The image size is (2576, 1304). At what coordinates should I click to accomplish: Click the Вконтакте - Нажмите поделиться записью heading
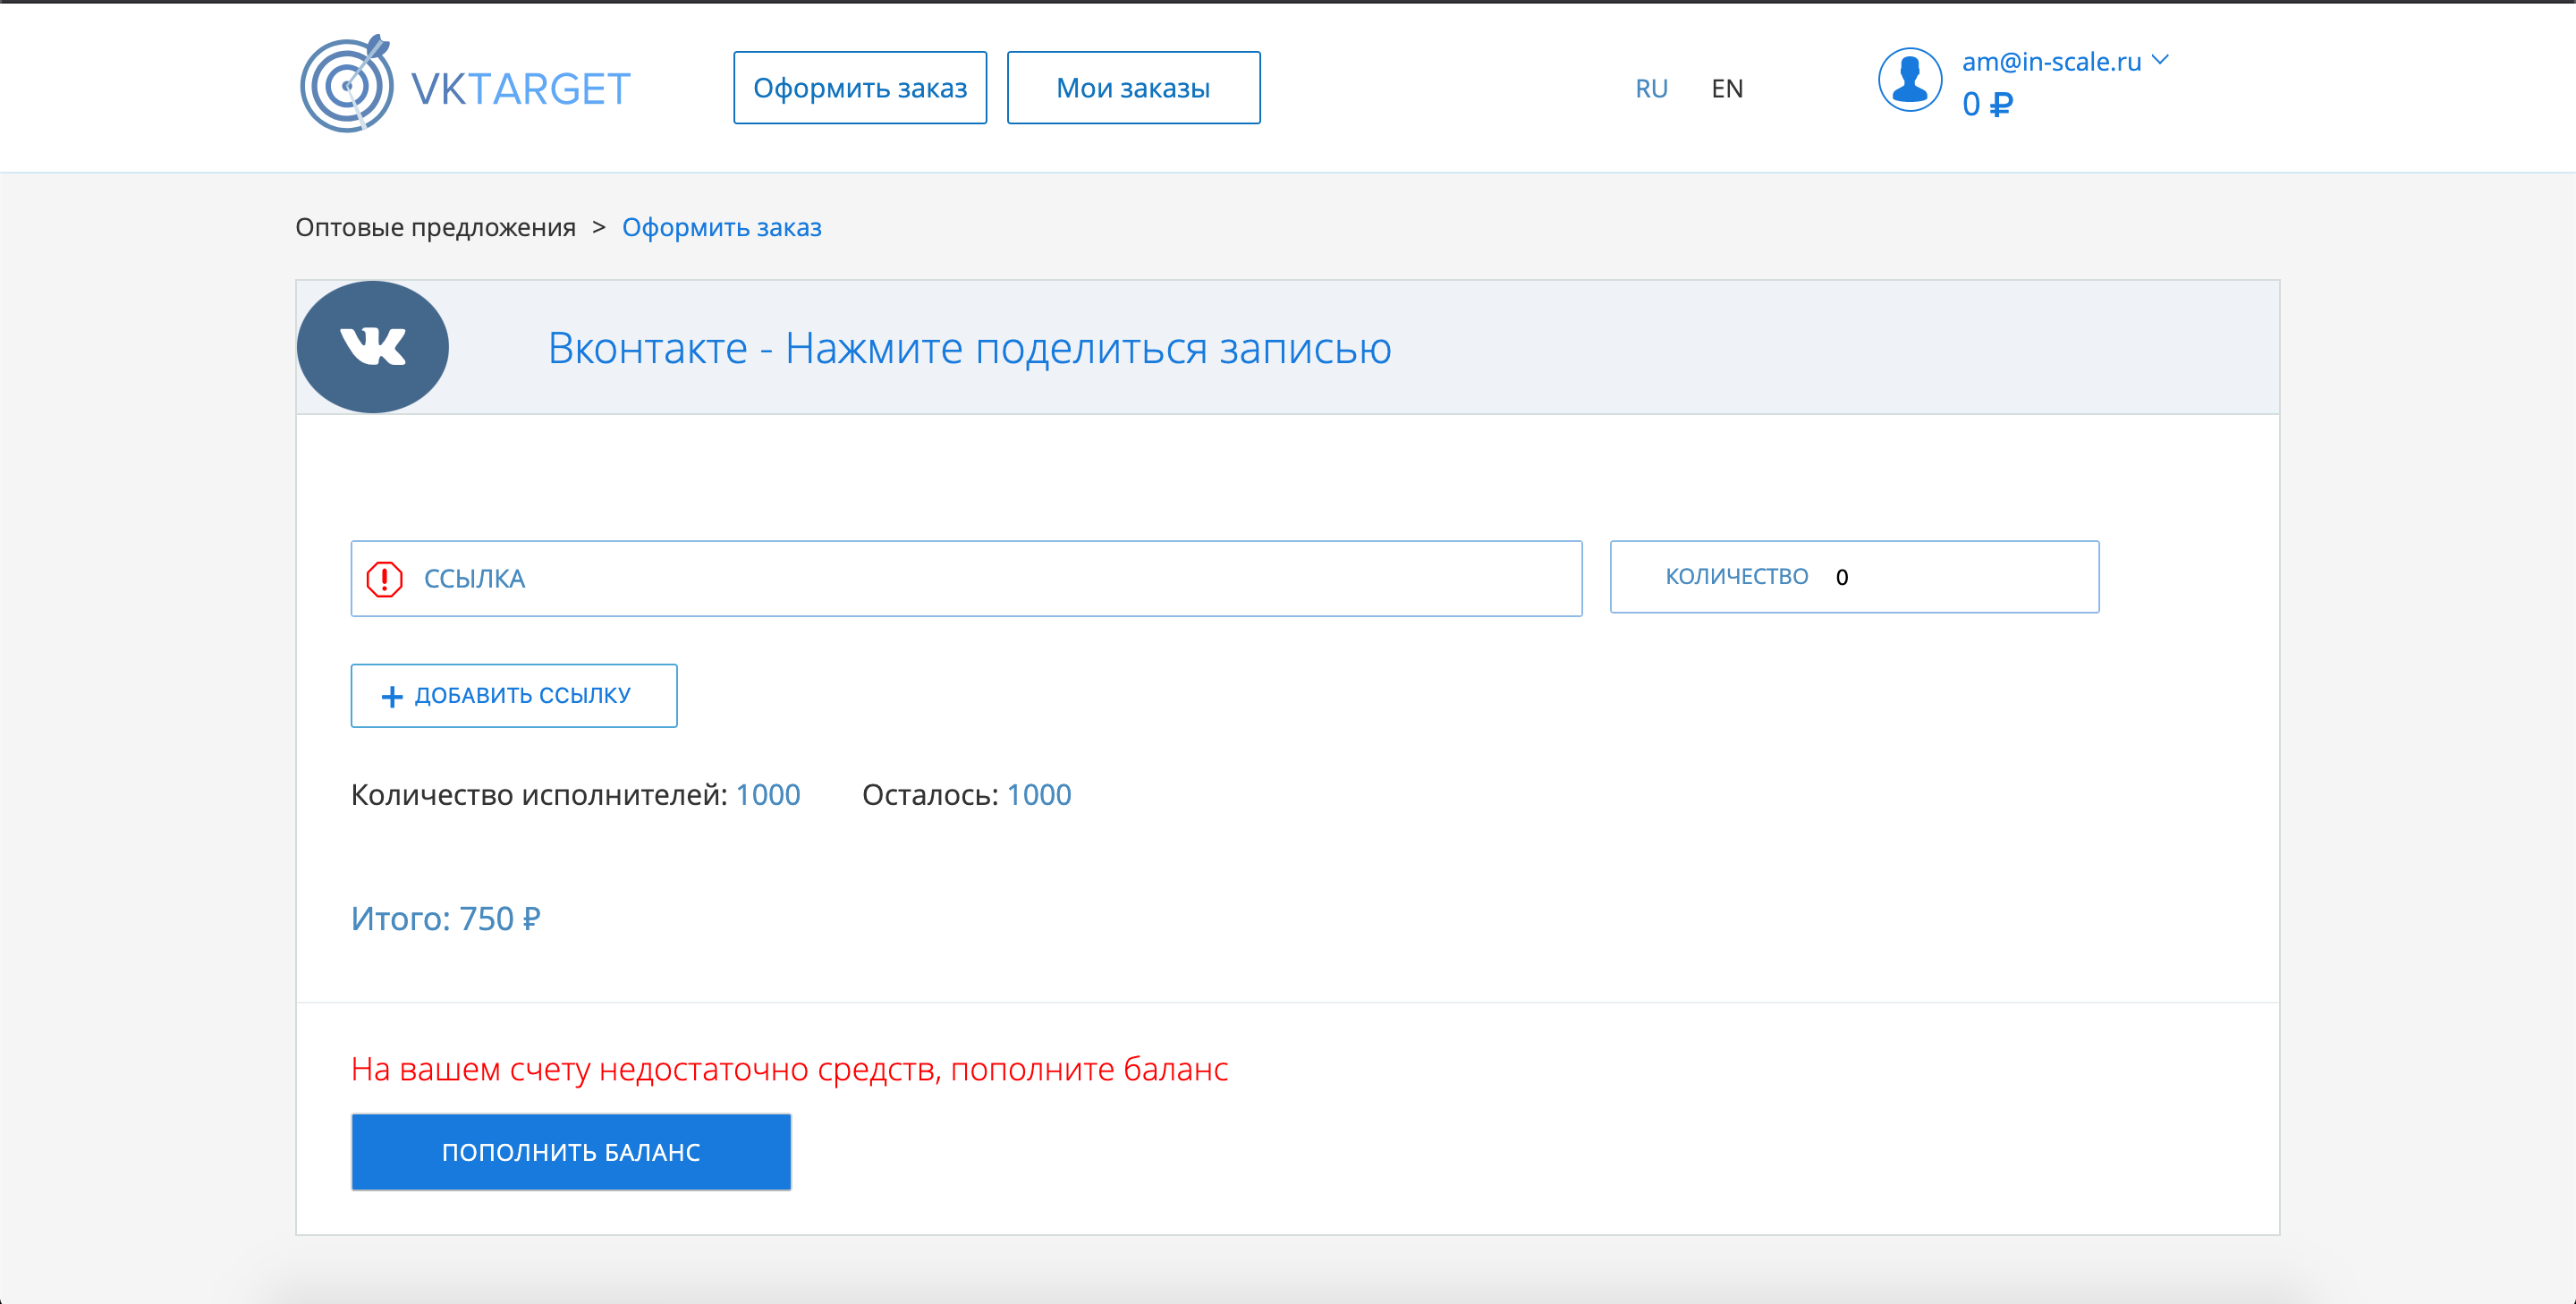969,348
